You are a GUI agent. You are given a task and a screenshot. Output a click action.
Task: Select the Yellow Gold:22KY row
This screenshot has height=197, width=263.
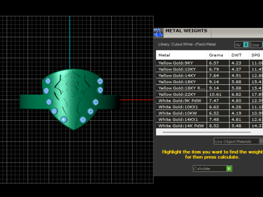(x=209, y=94)
